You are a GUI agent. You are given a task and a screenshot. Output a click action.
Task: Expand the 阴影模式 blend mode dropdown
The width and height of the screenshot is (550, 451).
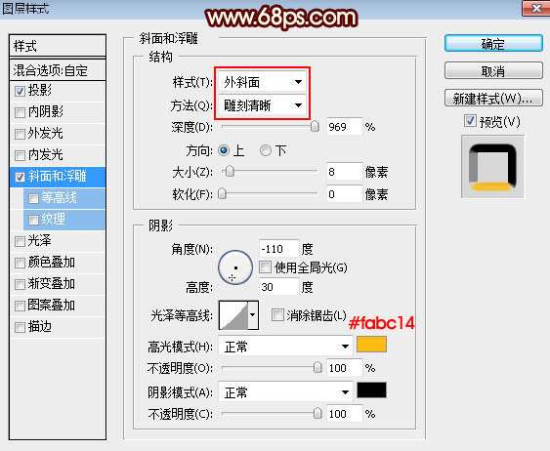[285, 392]
